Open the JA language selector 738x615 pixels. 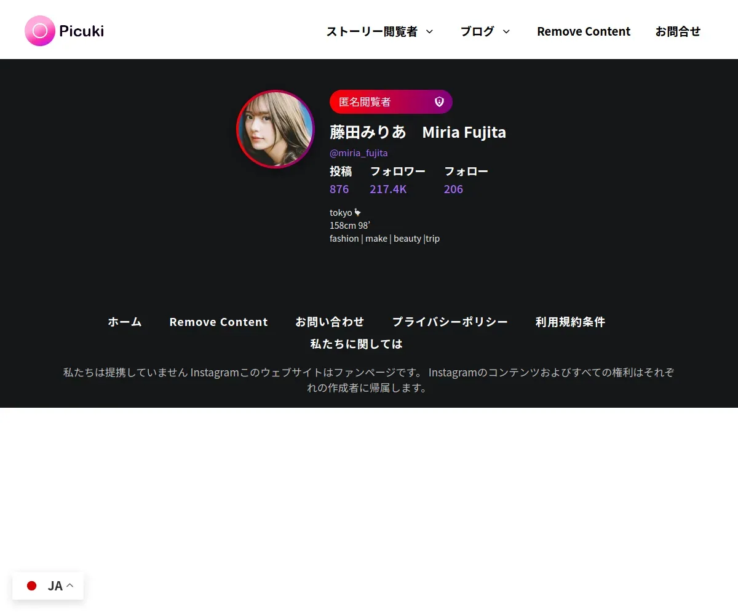pyautogui.click(x=48, y=585)
